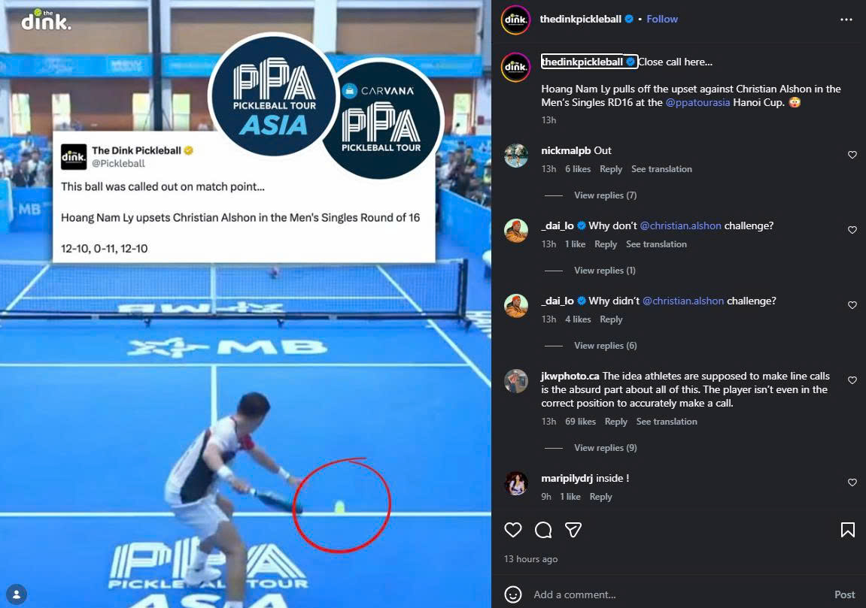Follow thedinkpickleball account

click(661, 19)
